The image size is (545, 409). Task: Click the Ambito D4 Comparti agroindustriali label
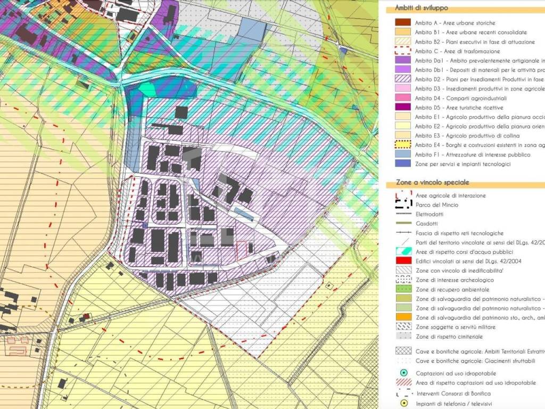pyautogui.click(x=453, y=98)
